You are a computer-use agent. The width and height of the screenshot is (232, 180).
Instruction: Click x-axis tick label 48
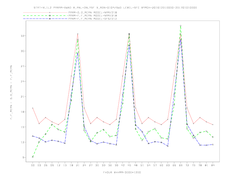[x=136, y=165]
